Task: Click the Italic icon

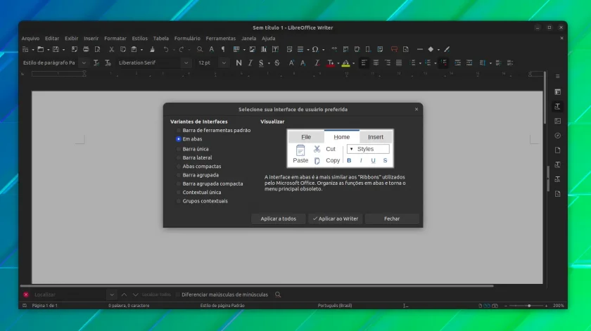Action: (x=250, y=63)
